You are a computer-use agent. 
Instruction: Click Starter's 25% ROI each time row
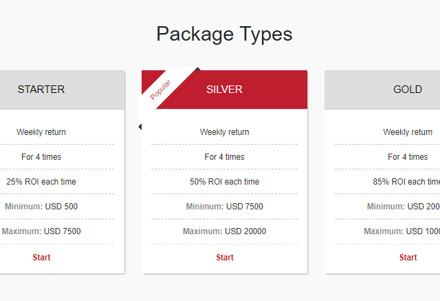[57, 182]
